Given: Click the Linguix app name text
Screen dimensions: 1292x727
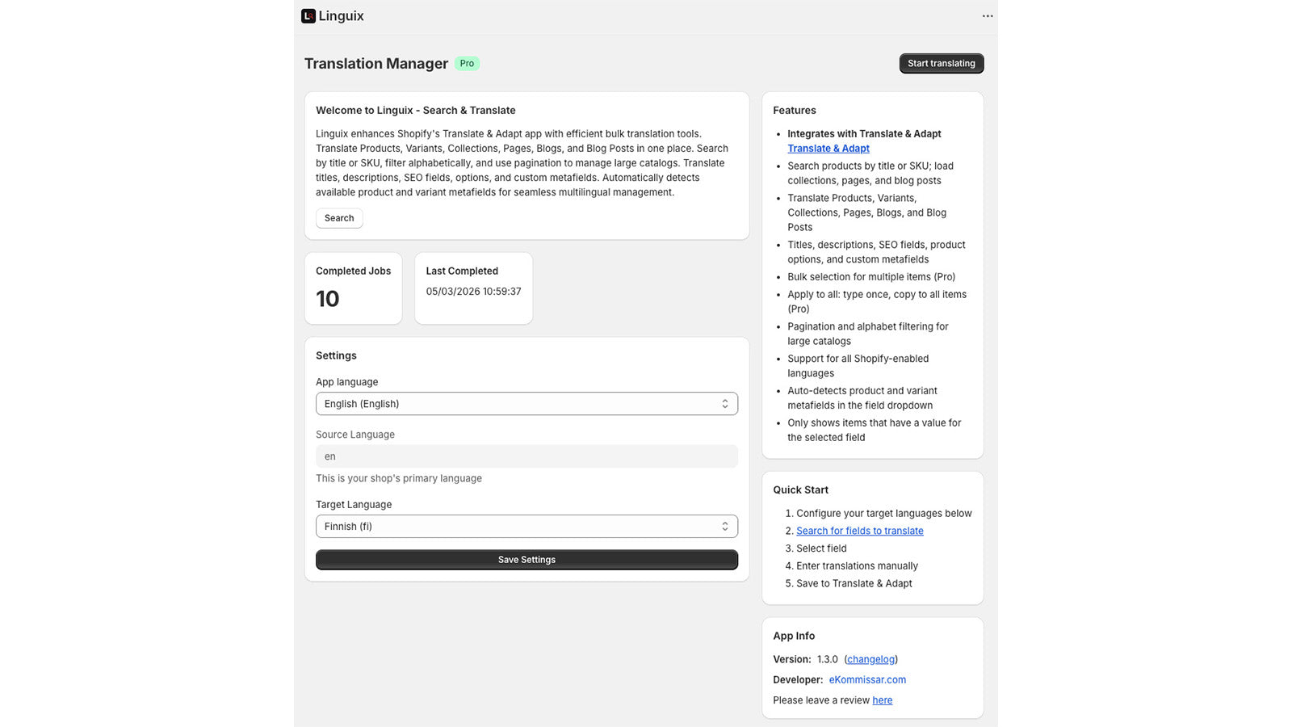Looking at the screenshot, I should click(x=341, y=16).
